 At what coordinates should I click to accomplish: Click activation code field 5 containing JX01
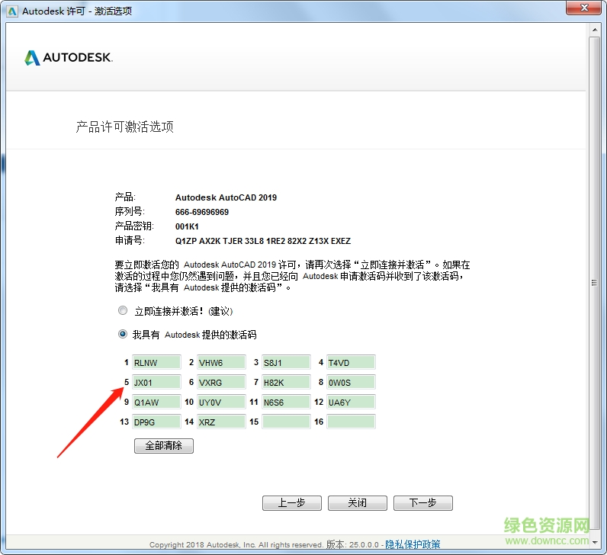pos(156,382)
